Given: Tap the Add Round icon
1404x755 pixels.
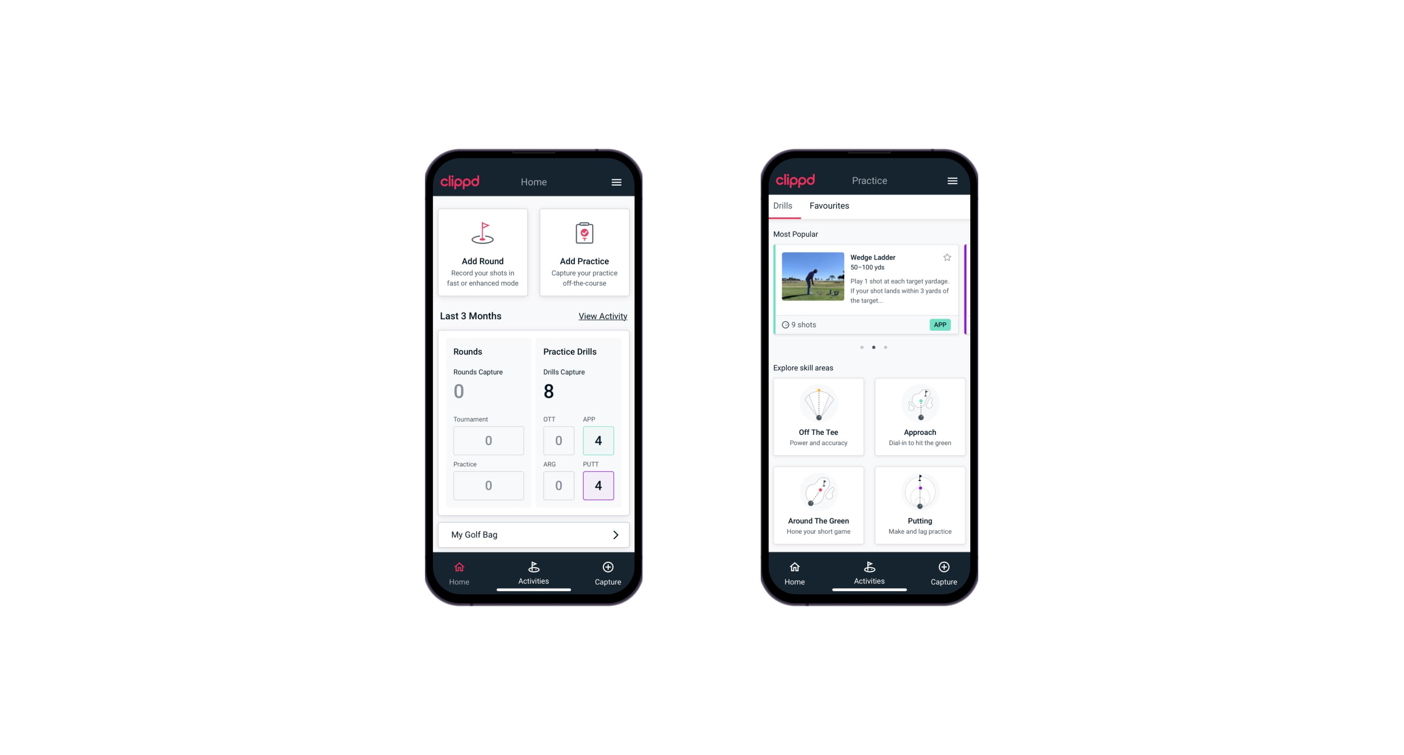Looking at the screenshot, I should [x=482, y=234].
